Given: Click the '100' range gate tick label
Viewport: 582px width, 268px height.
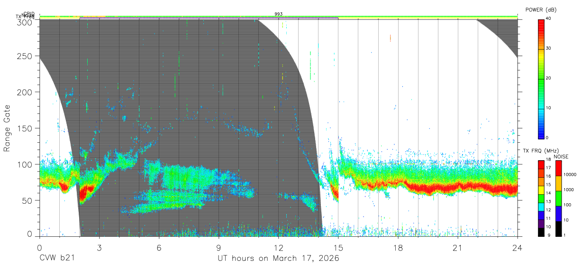Looking at the screenshot, I should click(25, 164).
